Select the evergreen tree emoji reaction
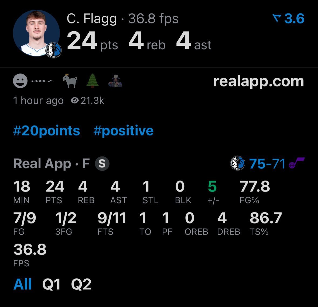The image size is (318, 307). tap(93, 81)
